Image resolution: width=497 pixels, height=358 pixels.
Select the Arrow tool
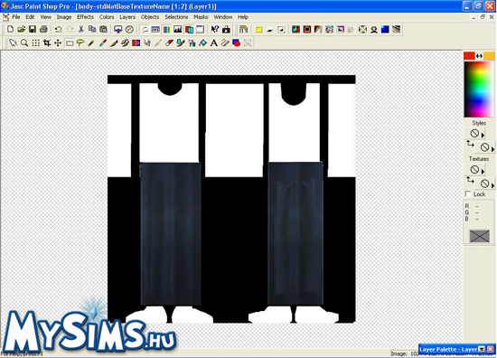(x=13, y=42)
